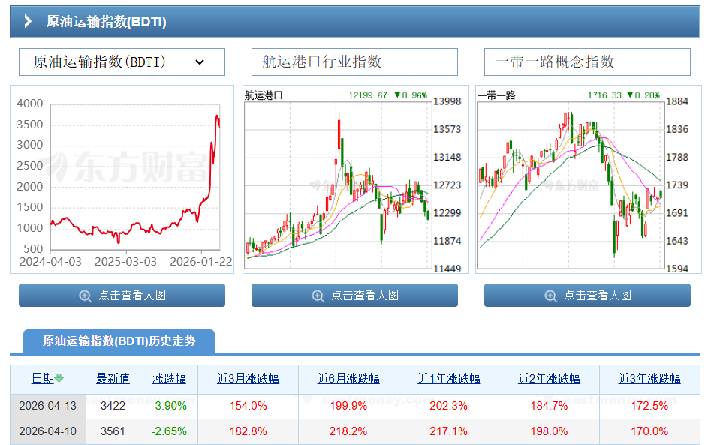Image resolution: width=711 pixels, height=445 pixels.
Task: Click the BDTI red line chart thumbnail
Action: [122, 179]
